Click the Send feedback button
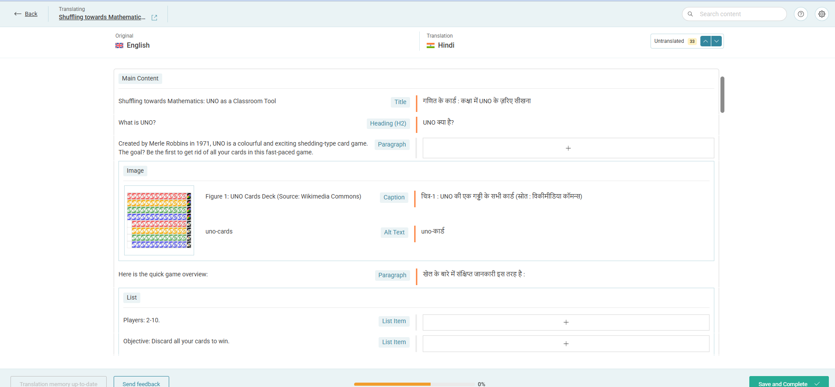835x387 pixels. (141, 382)
